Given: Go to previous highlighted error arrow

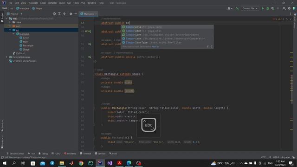Looking at the screenshot, I should point(287,19).
